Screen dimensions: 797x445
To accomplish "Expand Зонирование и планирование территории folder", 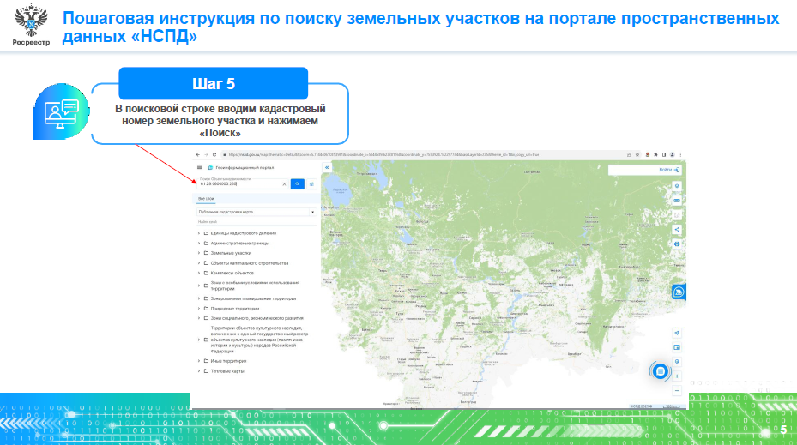I will [199, 298].
